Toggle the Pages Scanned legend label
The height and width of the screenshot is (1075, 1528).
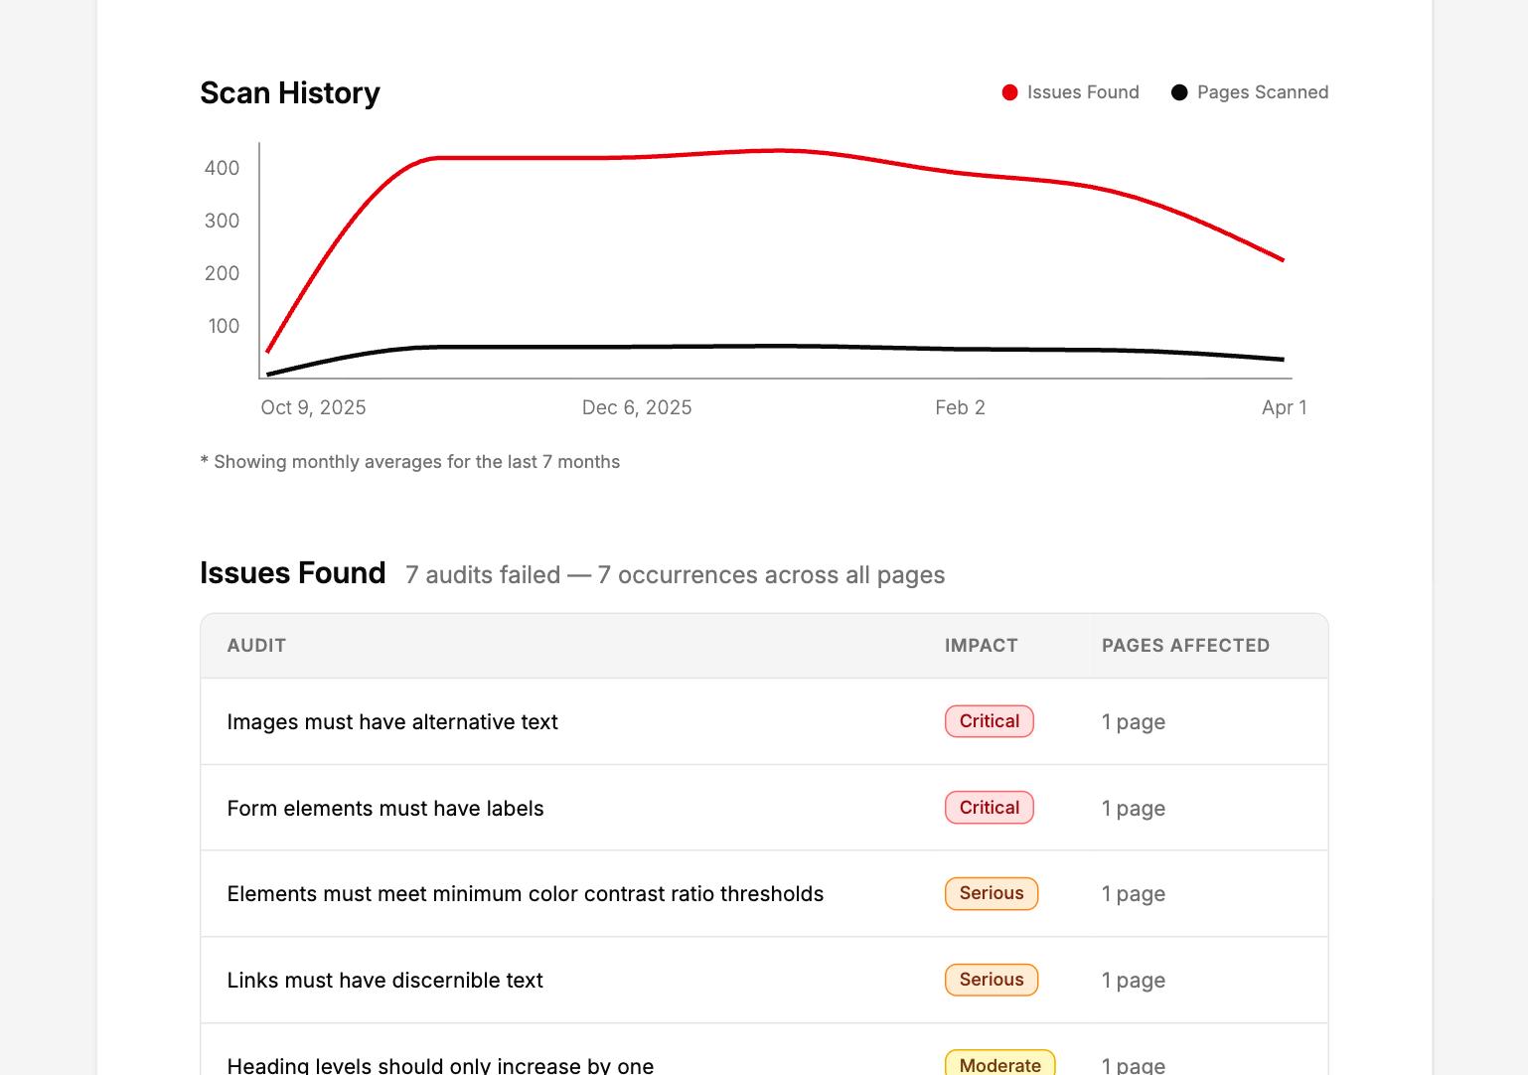pyautogui.click(x=1263, y=92)
